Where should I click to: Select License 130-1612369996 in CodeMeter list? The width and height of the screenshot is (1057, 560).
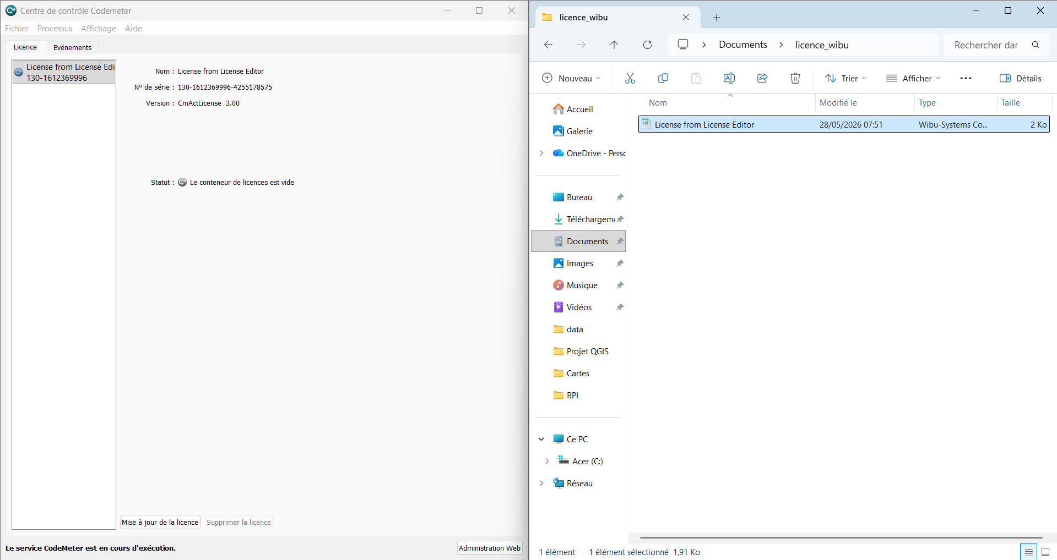click(x=64, y=72)
